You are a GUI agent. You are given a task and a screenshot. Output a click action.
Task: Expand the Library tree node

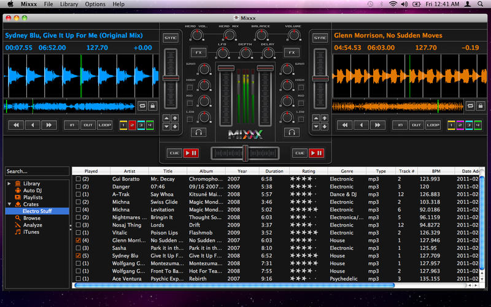pos(9,184)
